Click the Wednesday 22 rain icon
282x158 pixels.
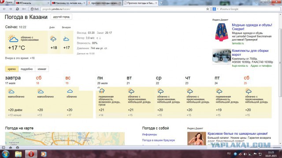(160, 91)
